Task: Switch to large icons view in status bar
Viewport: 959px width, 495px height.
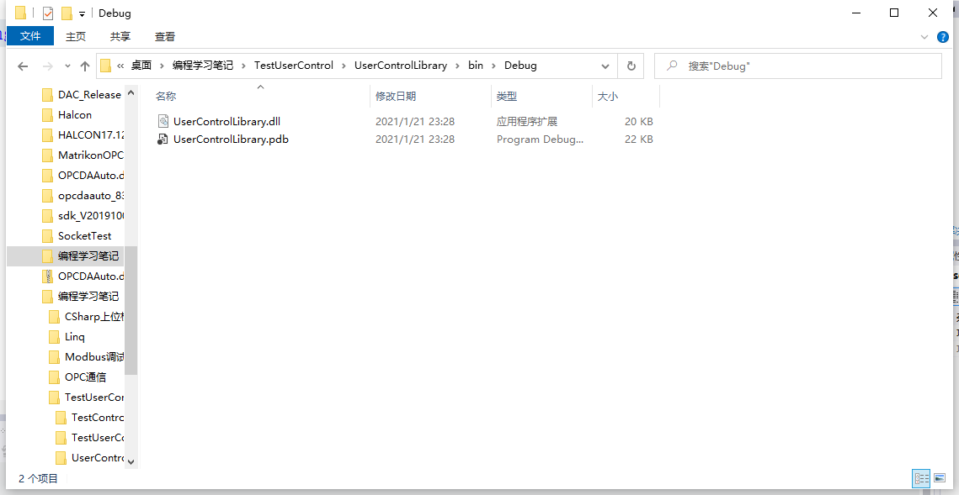Action: (940, 478)
